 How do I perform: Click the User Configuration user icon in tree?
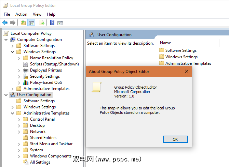pos(13,95)
